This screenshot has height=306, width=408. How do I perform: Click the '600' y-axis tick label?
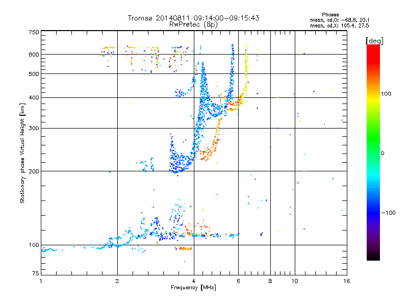click(x=34, y=55)
